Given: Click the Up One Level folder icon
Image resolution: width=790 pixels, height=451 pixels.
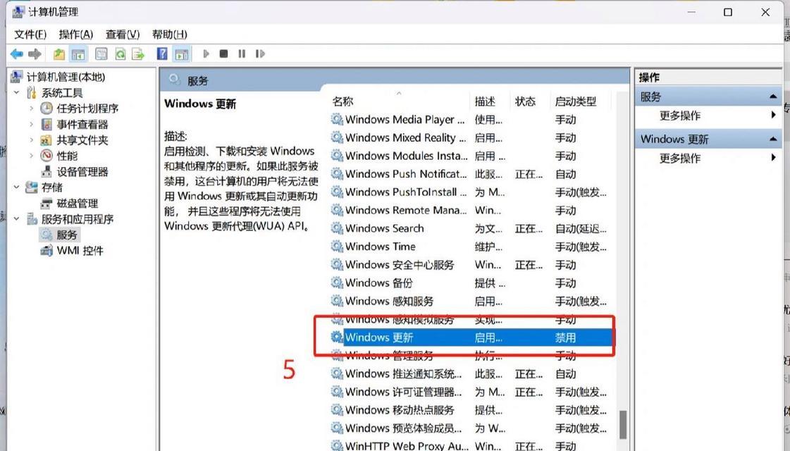Looking at the screenshot, I should [x=59, y=54].
